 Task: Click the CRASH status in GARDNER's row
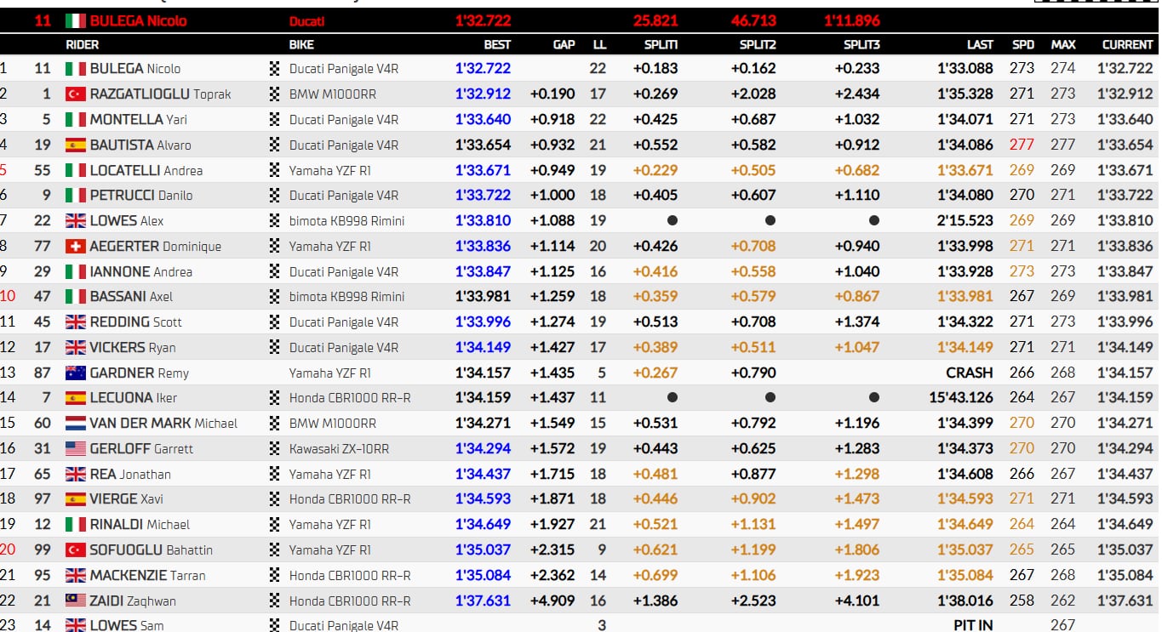pos(970,373)
